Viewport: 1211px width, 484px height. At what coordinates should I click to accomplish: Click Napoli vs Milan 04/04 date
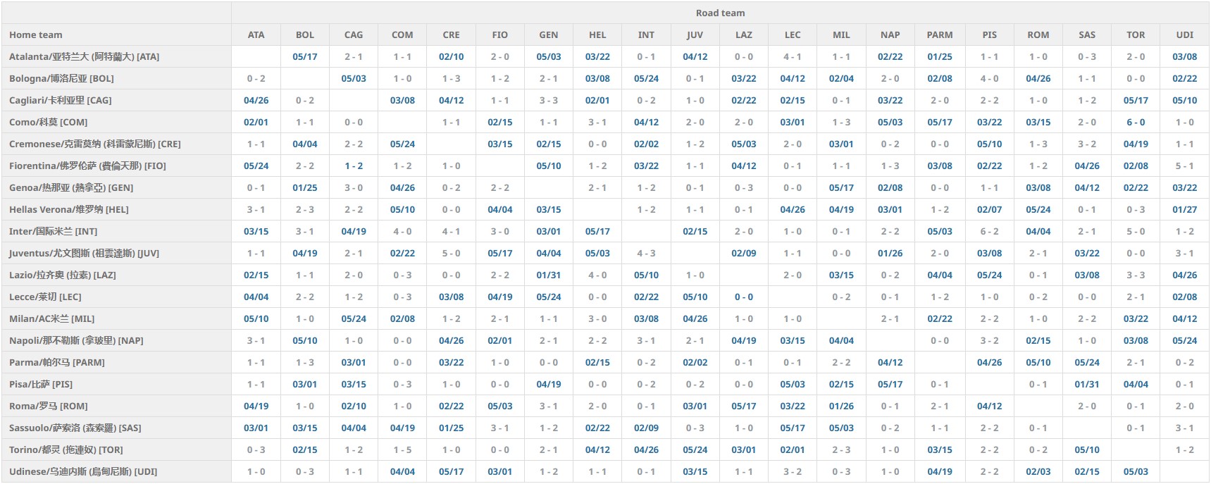(x=841, y=340)
